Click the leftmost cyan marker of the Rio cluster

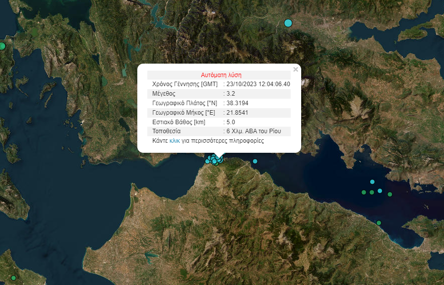click(x=207, y=161)
